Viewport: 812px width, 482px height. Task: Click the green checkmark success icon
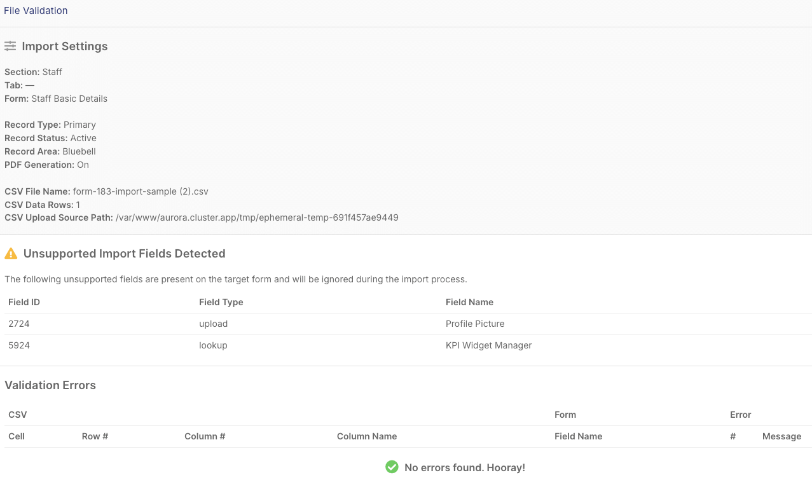coord(392,467)
